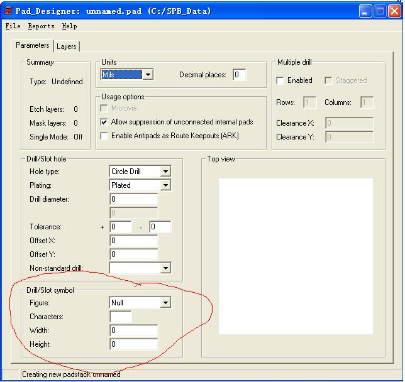Click the 'Type: Undefined' summary text
This screenshot has height=382, width=405.
[x=57, y=82]
